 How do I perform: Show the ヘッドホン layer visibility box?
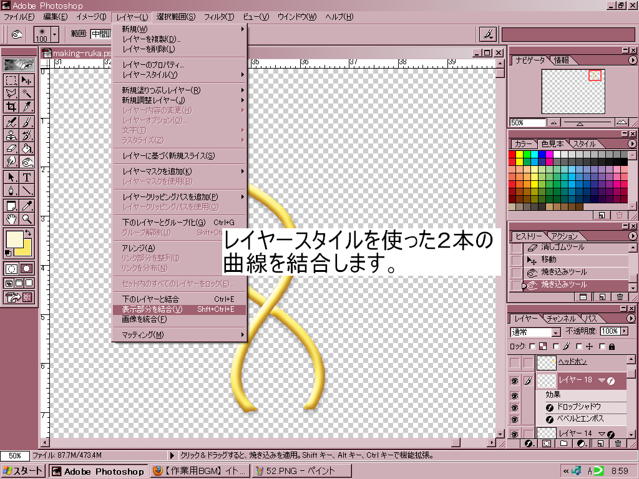click(x=515, y=362)
